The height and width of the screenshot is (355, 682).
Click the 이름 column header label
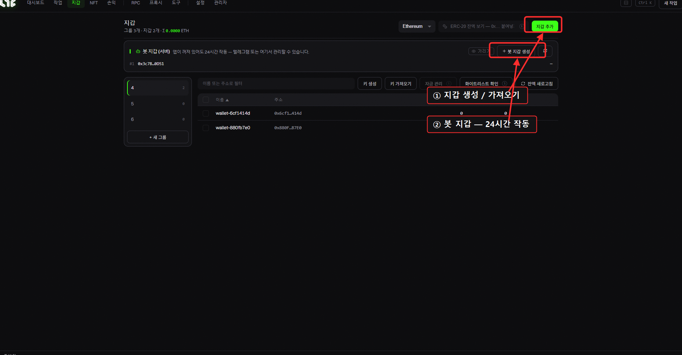pos(220,100)
